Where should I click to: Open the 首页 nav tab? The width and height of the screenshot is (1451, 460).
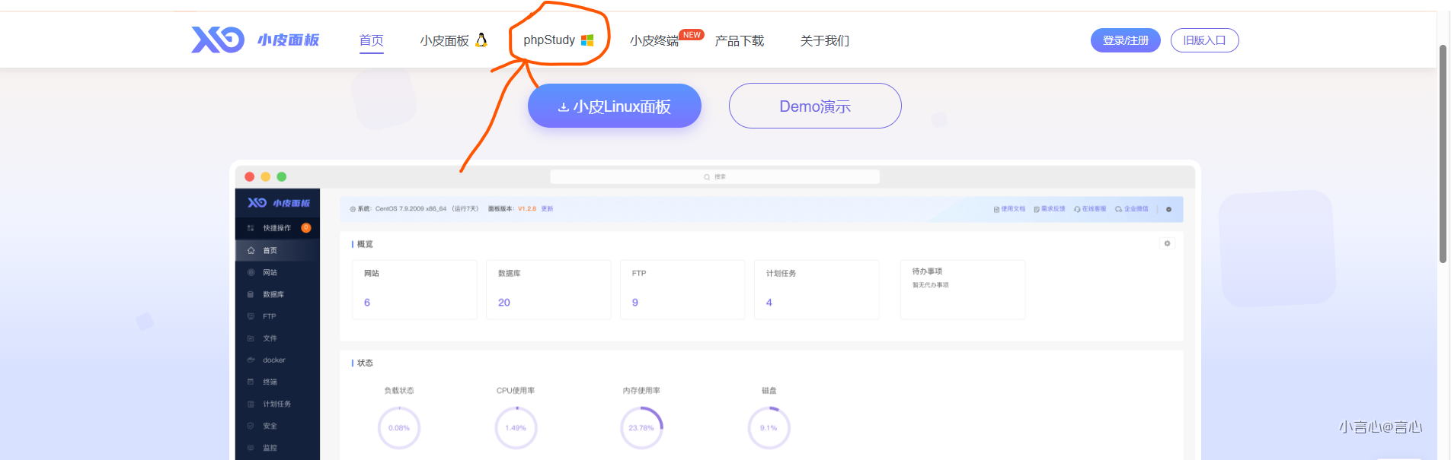(371, 40)
